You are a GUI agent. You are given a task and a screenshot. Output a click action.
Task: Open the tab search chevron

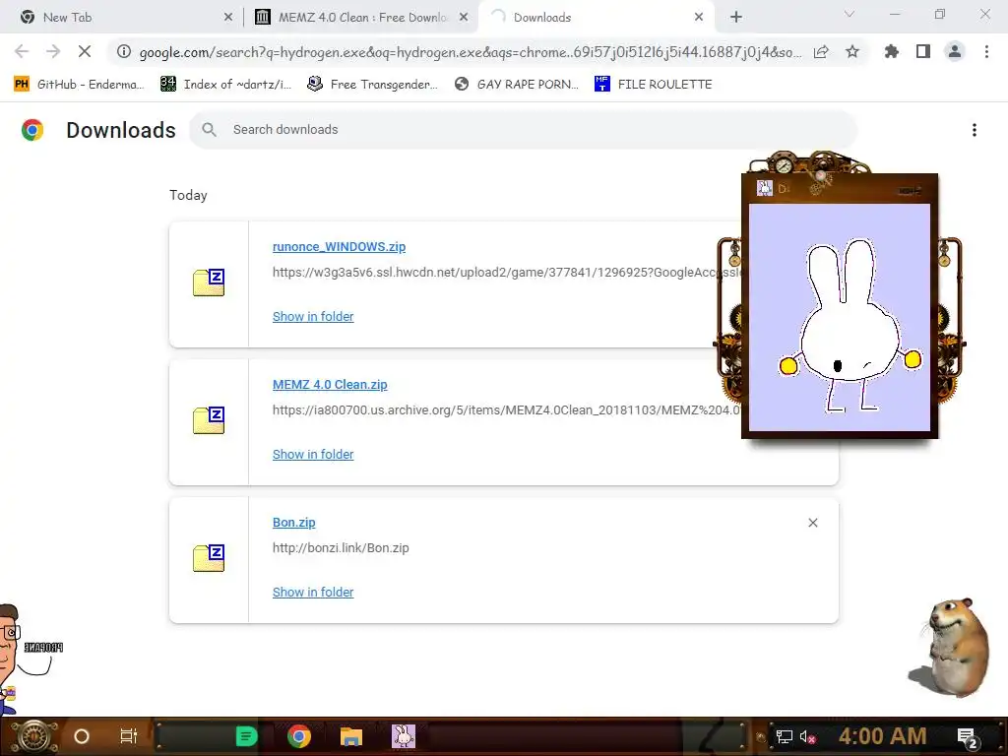tap(850, 14)
